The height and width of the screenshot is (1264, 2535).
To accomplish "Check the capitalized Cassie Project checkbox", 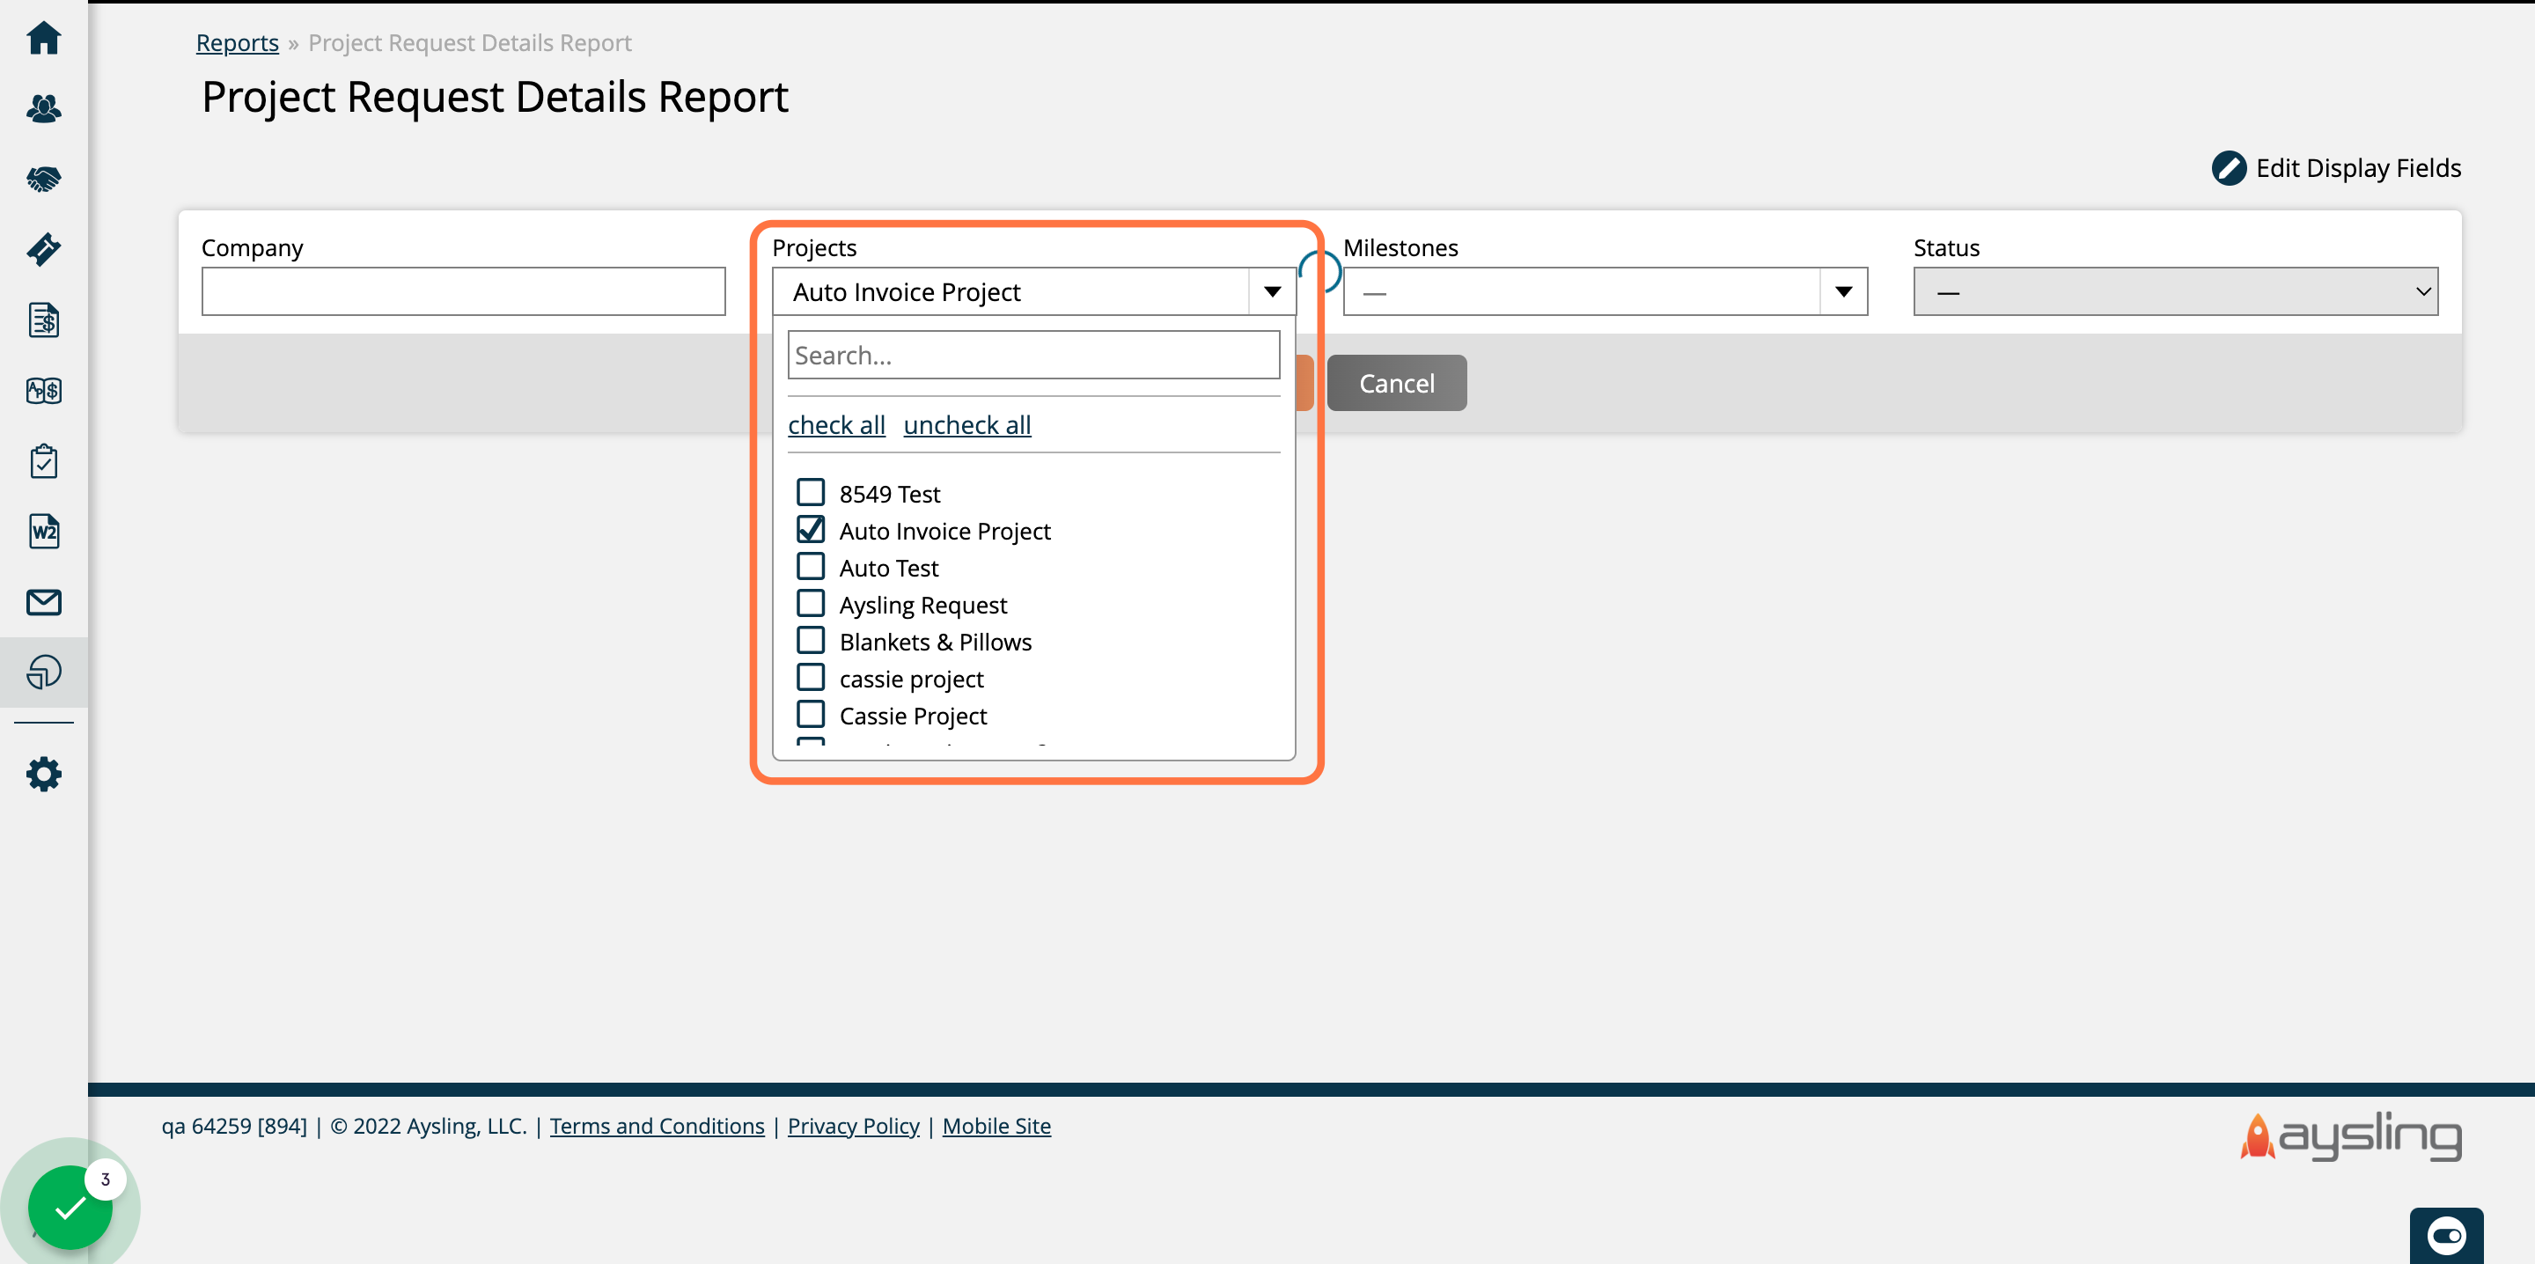I will (x=811, y=715).
